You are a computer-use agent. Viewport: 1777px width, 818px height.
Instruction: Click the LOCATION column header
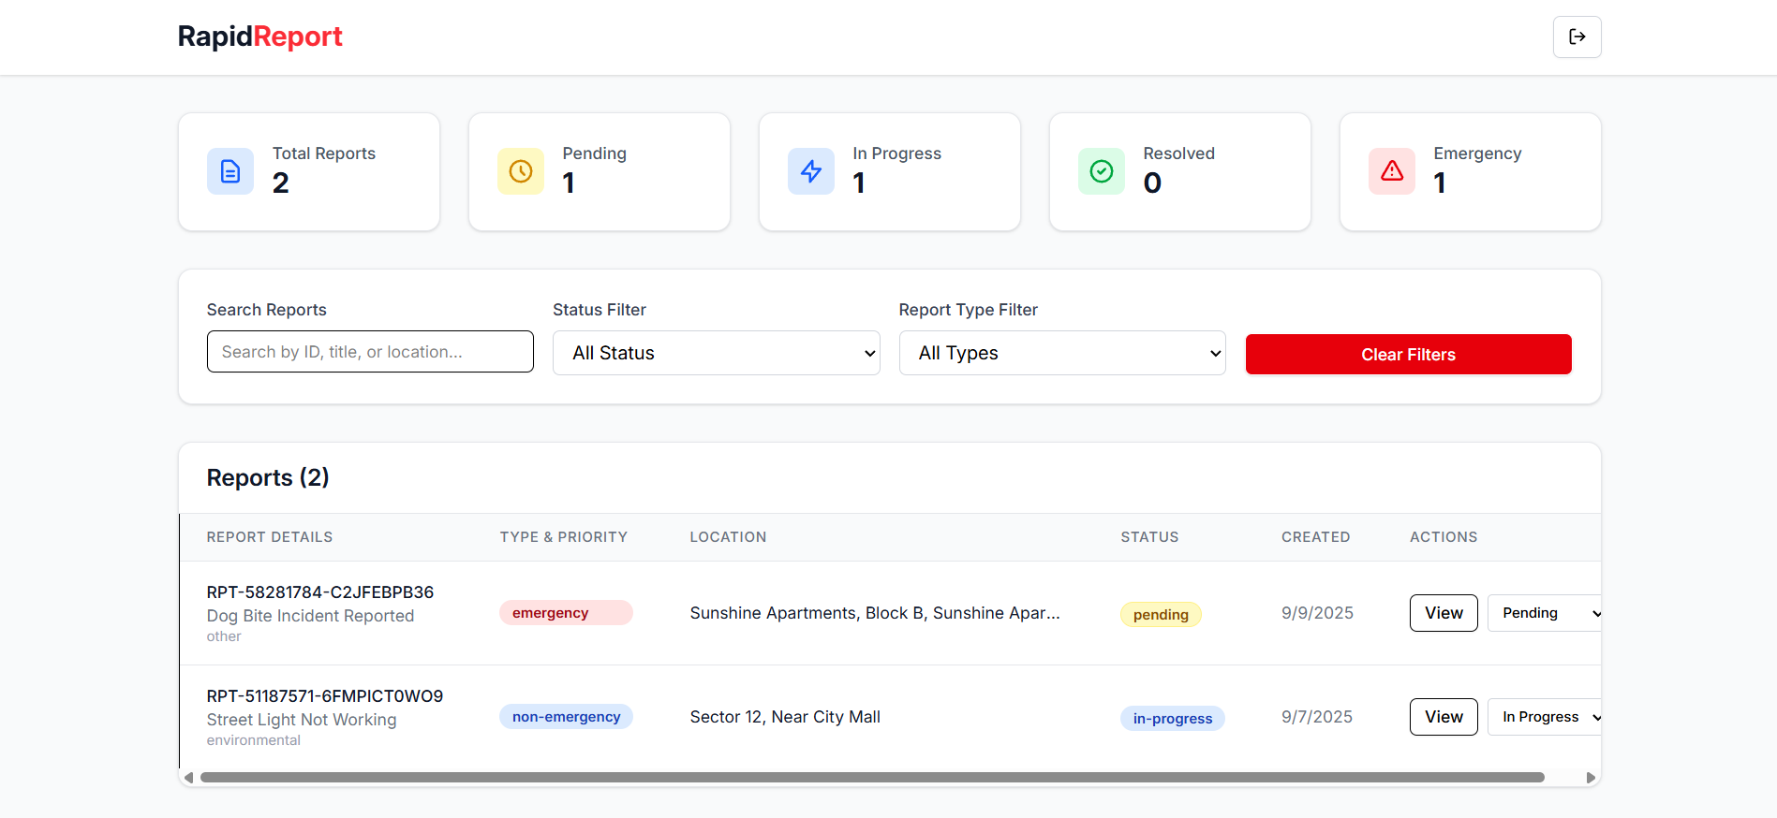tap(728, 537)
